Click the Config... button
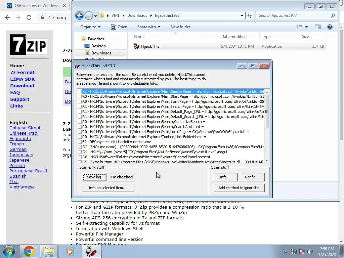The width and height of the screenshot is (344, 258). coord(252,177)
